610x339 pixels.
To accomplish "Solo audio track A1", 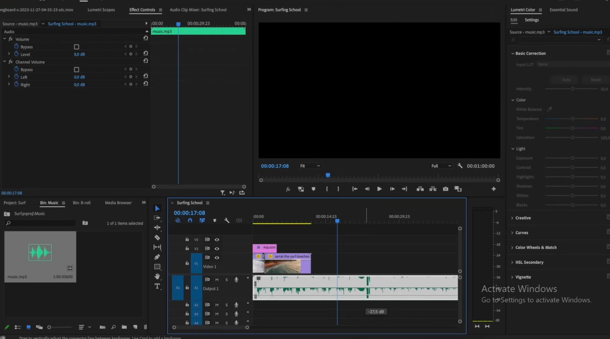I will 226,280.
